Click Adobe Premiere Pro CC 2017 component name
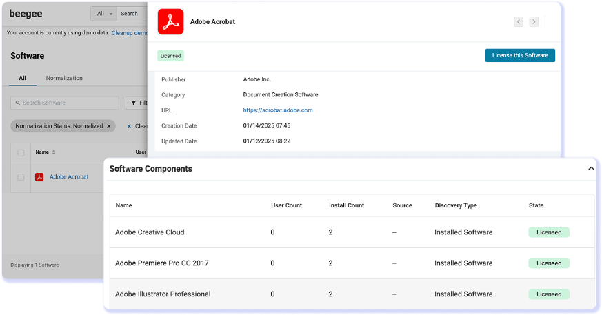 [161, 263]
